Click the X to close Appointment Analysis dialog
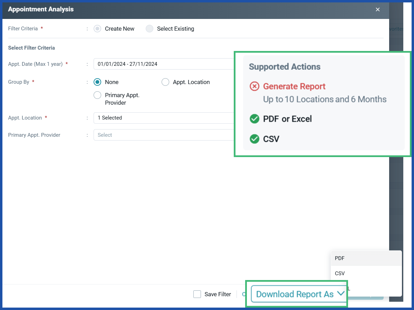This screenshot has width=414, height=310. pos(377,9)
